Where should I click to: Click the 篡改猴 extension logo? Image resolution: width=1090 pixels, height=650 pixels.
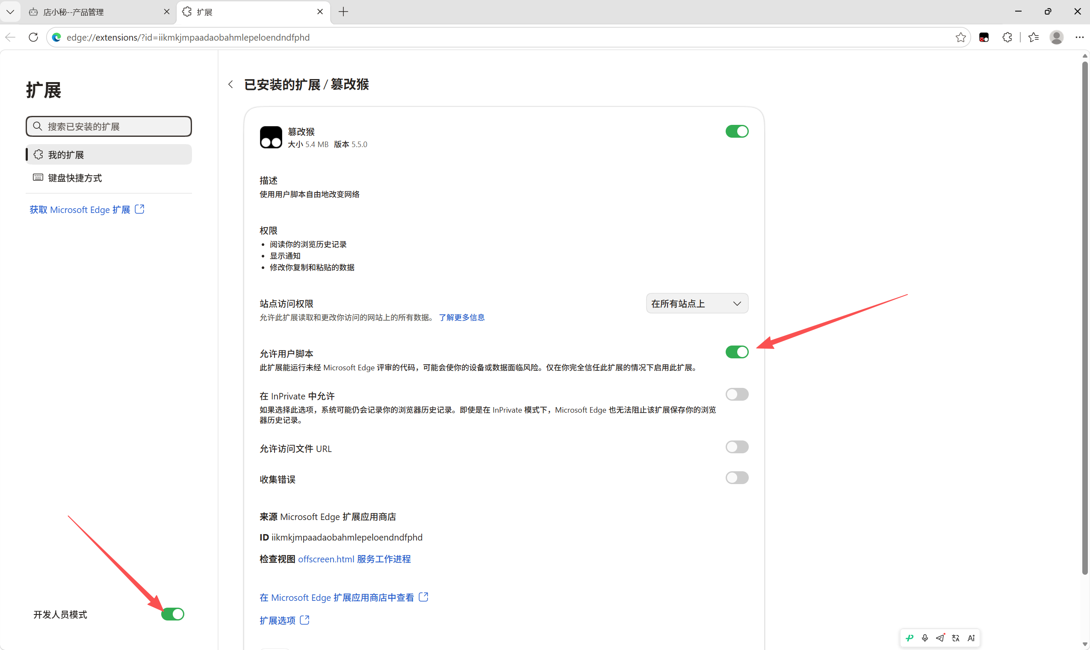pyautogui.click(x=271, y=138)
